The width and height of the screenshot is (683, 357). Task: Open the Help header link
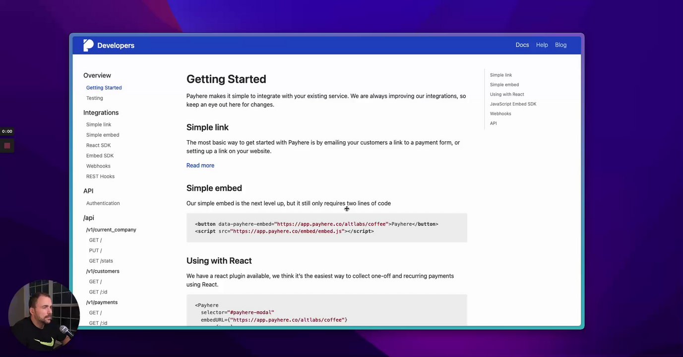(x=542, y=45)
